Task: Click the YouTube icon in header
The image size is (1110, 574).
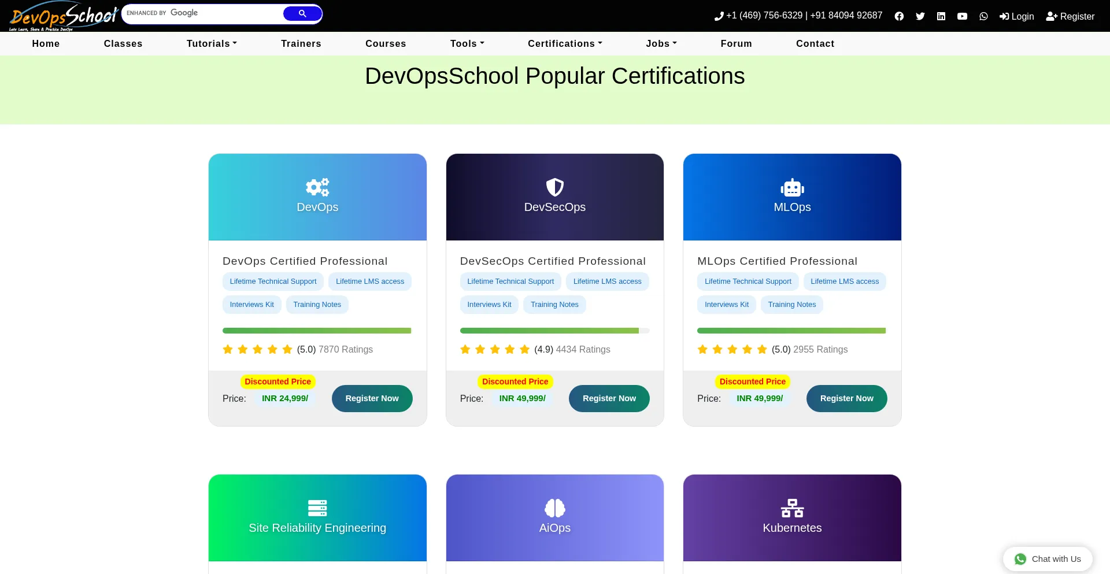Action: (962, 16)
